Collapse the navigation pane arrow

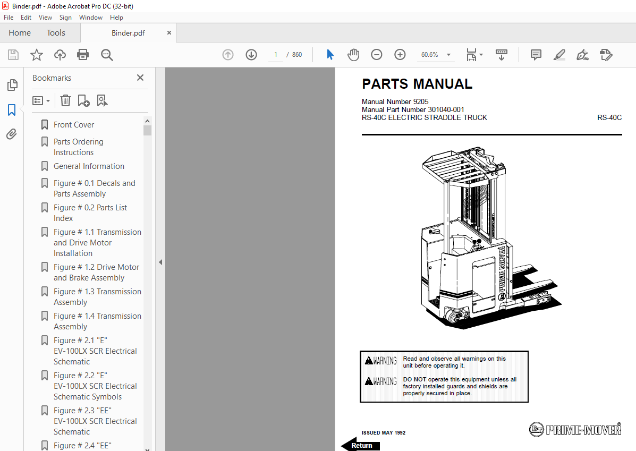[x=160, y=262]
